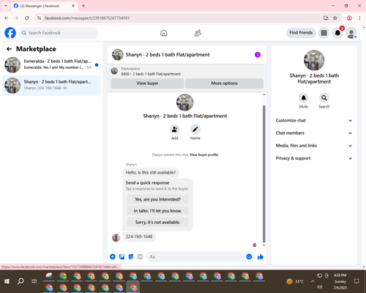Click the message input field Aa

point(195,257)
